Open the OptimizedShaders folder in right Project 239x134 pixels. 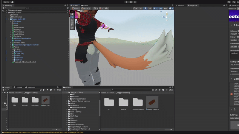138,102
